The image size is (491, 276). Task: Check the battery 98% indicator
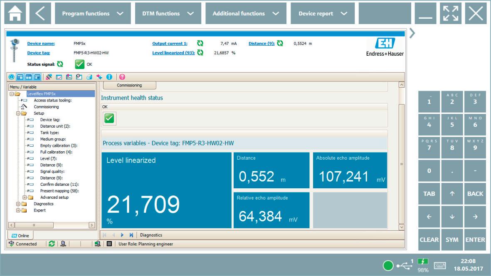(x=423, y=265)
